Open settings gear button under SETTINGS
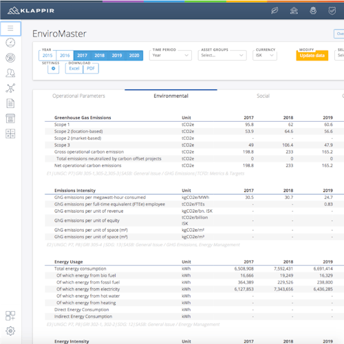The width and height of the screenshot is (344, 344). tap(54, 69)
